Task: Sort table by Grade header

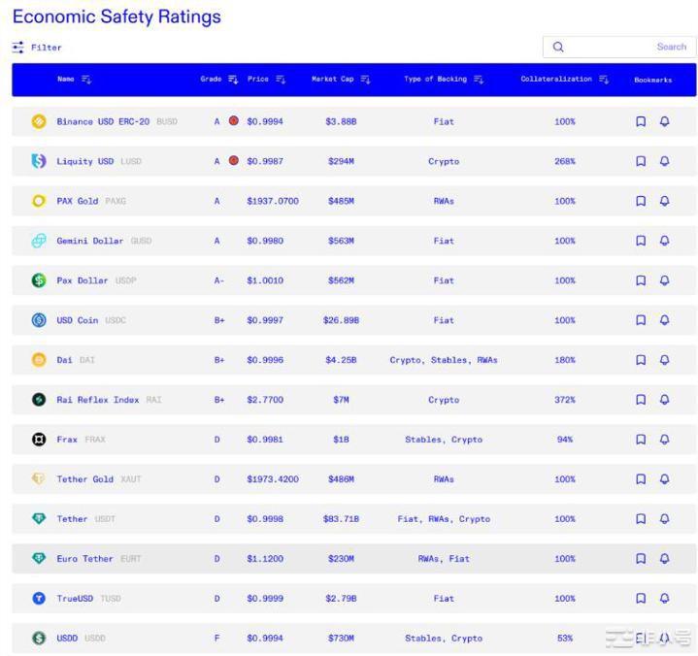Action: click(233, 80)
